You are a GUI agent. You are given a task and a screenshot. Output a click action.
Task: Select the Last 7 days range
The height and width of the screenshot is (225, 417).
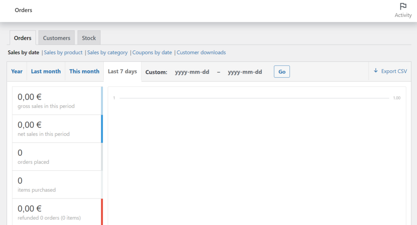point(122,71)
